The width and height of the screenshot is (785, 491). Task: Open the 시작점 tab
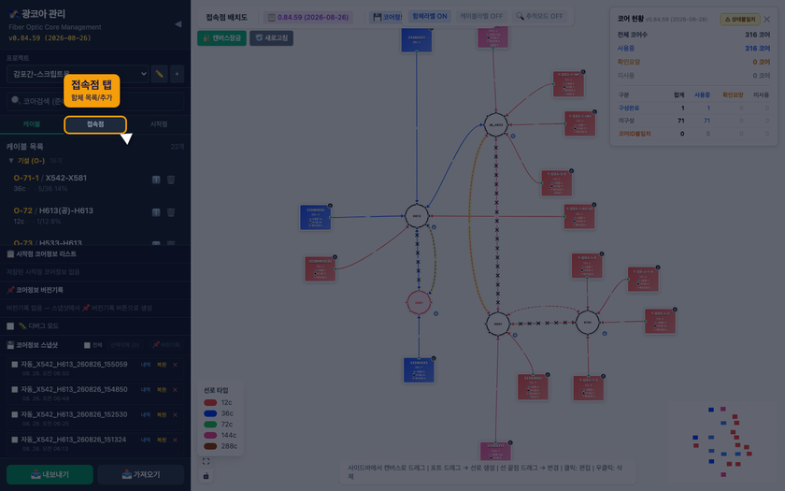(x=159, y=124)
